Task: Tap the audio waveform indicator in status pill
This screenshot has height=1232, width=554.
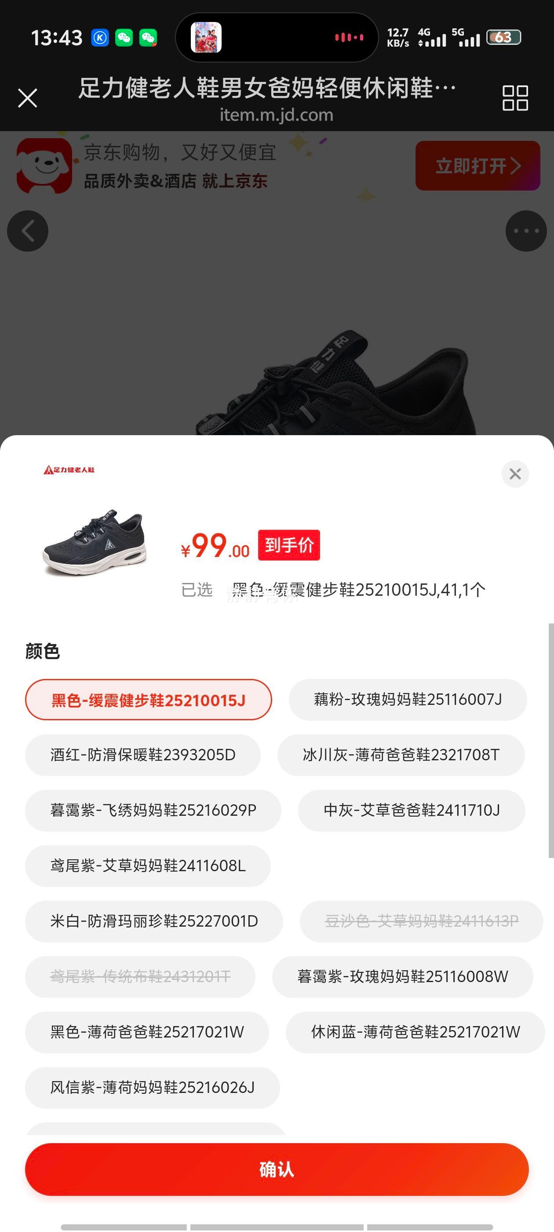Action: pyautogui.click(x=349, y=37)
